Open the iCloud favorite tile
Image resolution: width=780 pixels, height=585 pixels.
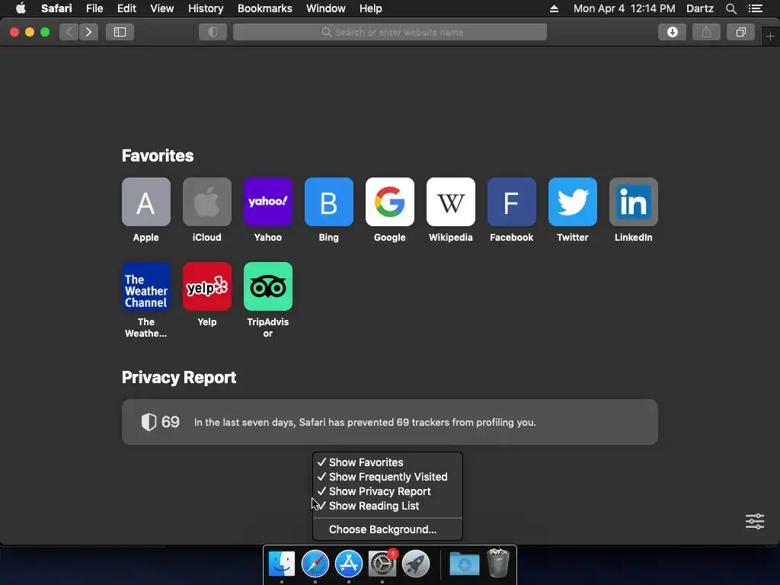tap(207, 202)
